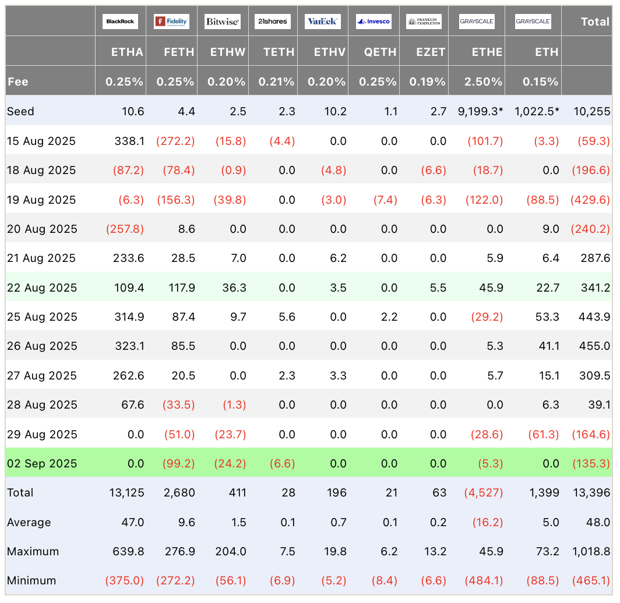Select the Maximum row label
This screenshot has width=620, height=603.
click(x=31, y=551)
